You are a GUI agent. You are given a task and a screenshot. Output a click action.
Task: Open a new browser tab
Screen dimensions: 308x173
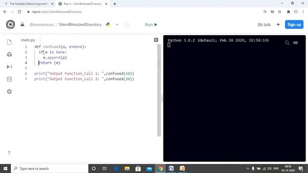coord(115,4)
